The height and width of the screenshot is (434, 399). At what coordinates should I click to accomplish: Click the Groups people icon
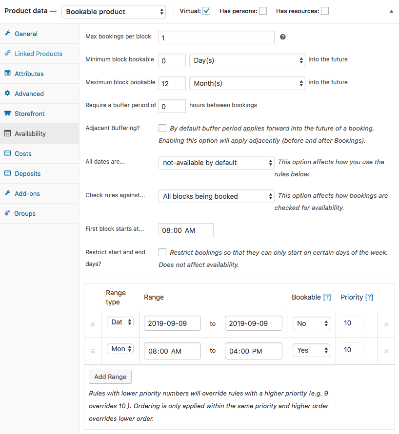point(7,213)
